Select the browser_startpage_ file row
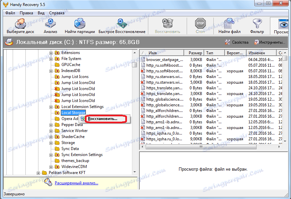The height and width of the screenshot is (199, 291). [211, 60]
